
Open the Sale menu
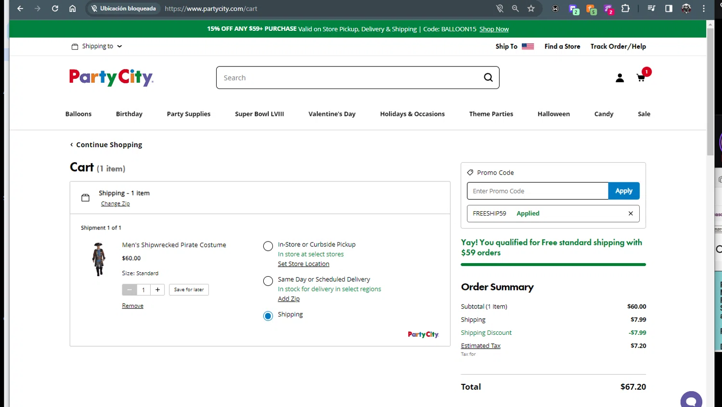pyautogui.click(x=644, y=114)
